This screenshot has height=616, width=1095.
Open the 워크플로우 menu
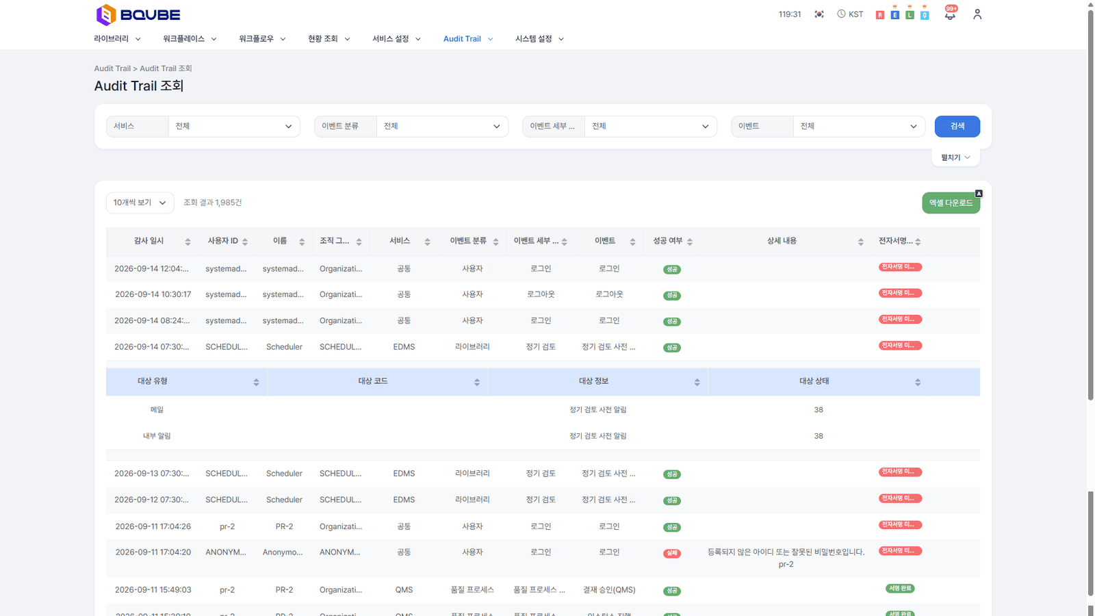262,39
